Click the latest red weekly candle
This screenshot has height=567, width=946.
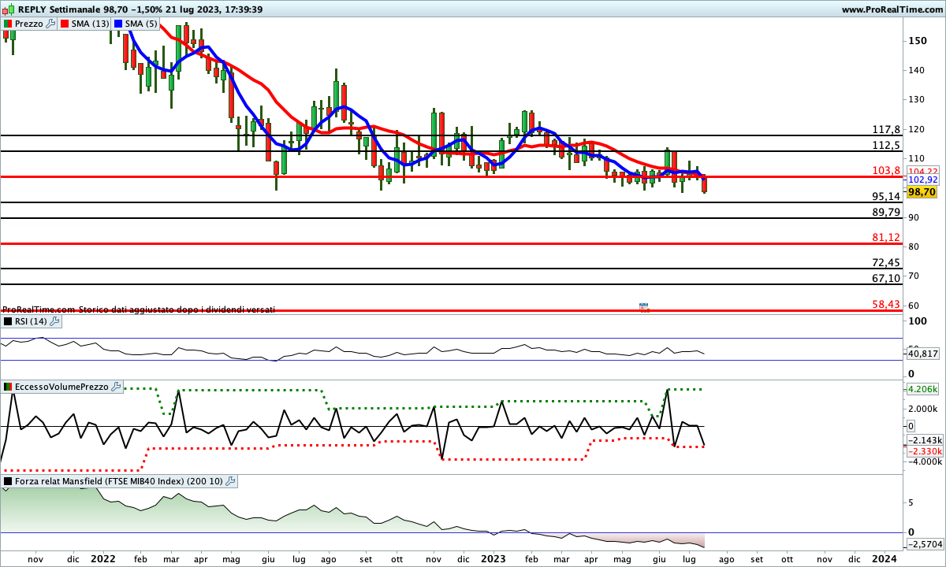705,184
